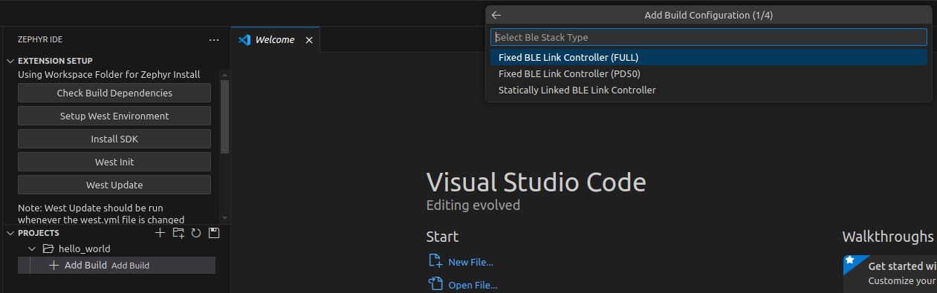Click the back arrow in the Add Build Configuration dialog

496,15
